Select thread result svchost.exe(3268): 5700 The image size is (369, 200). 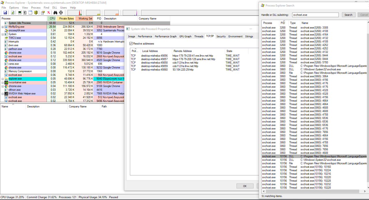point(314,62)
